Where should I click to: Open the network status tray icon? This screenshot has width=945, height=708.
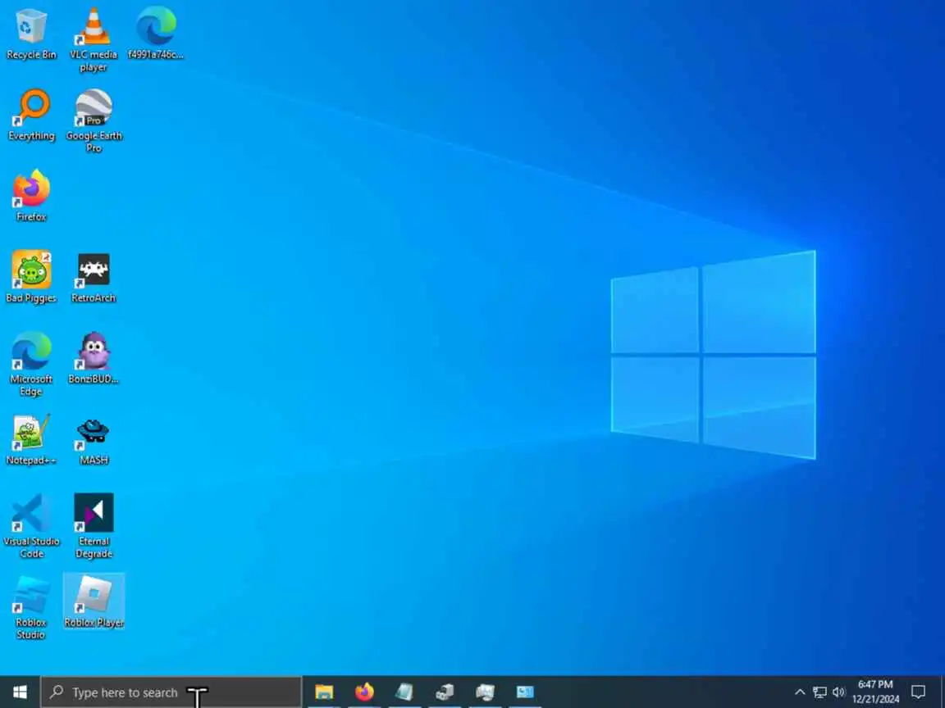pos(819,692)
